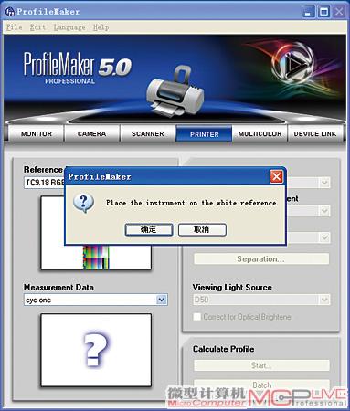350x411 pixels.
Task: Switch to the CAMERA tab
Action: click(x=91, y=133)
